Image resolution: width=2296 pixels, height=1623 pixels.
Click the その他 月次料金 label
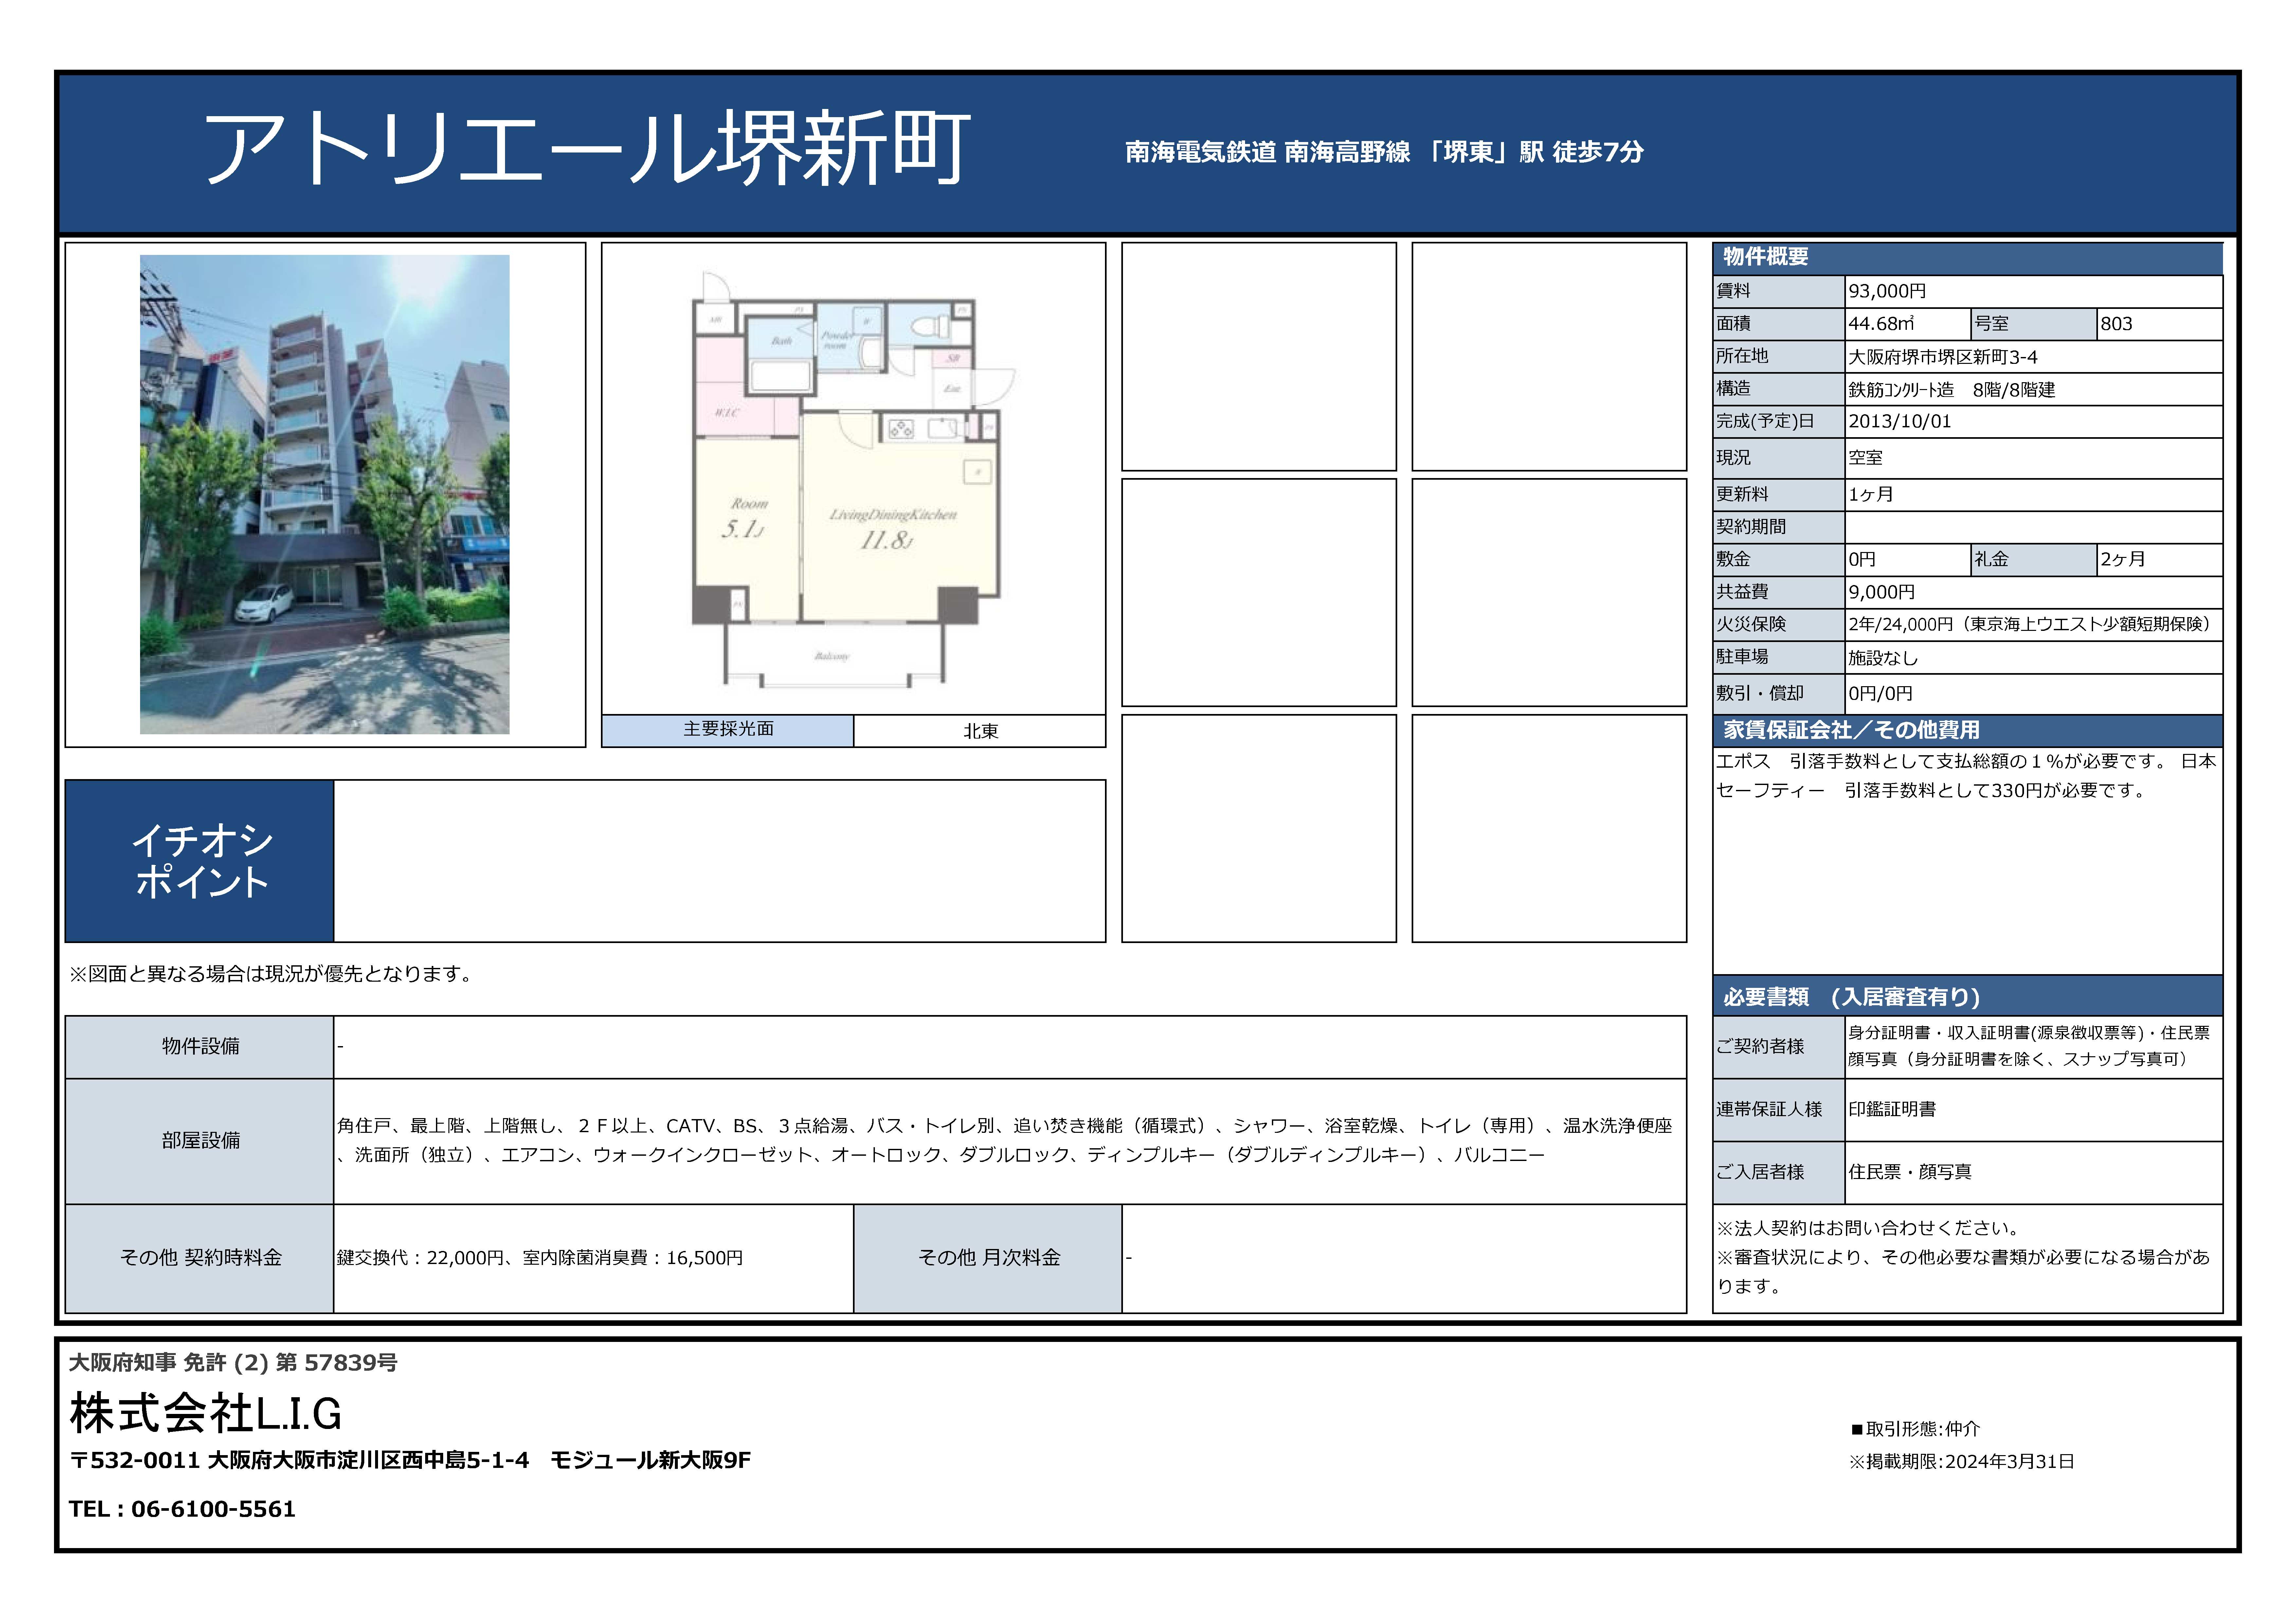click(988, 1258)
